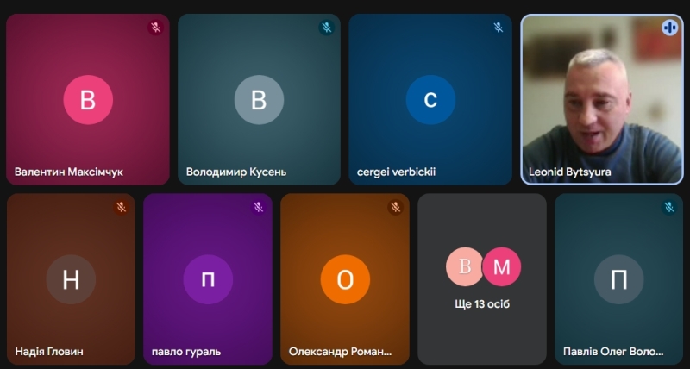The width and height of the screenshot is (690, 369).
Task: Click muted mic icon on Надія Гловин tile
Action: [122, 207]
